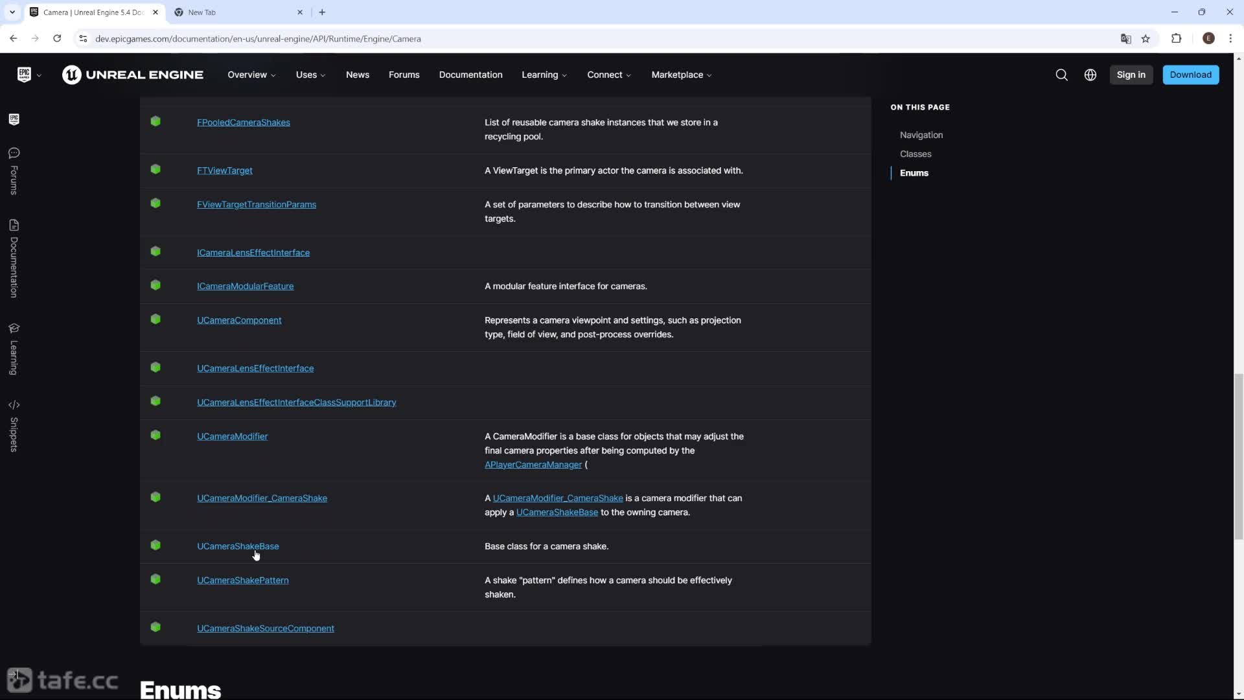Reload the current page
This screenshot has width=1244, height=700.
(57, 38)
